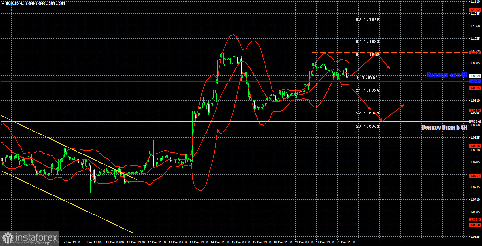Viewport: 482px width, 246px height.
Task: Click the red 1.1092 price tag
Action: point(475,10)
